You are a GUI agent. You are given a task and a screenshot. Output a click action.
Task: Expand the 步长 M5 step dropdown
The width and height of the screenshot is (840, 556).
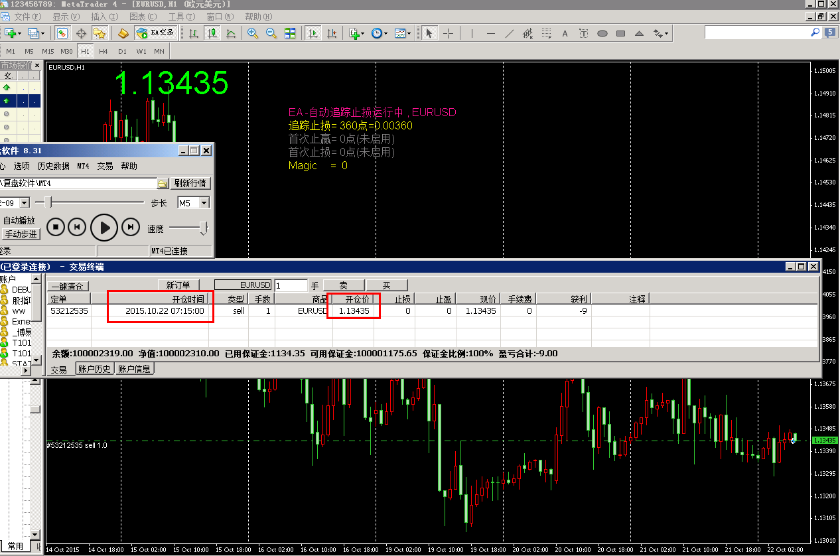204,203
